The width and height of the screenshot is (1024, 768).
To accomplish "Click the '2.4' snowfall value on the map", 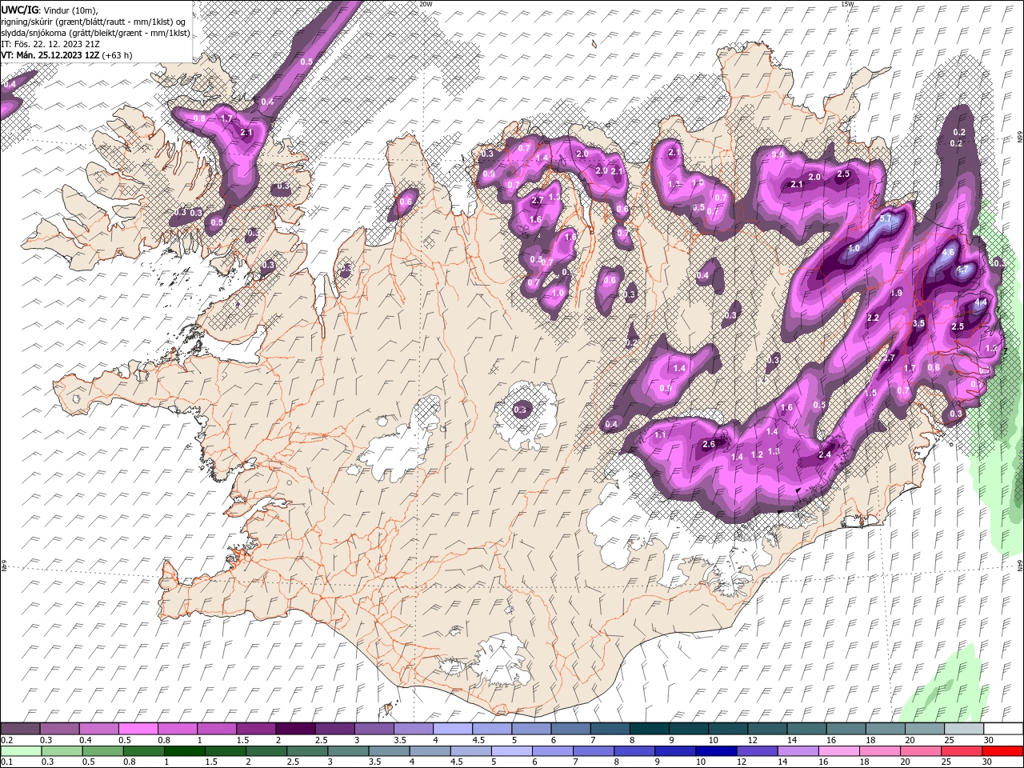I will pyautogui.click(x=826, y=454).
